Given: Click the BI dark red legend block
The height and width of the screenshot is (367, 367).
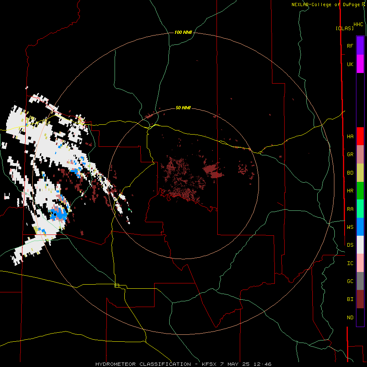Looking at the screenshot, I should 360,299.
